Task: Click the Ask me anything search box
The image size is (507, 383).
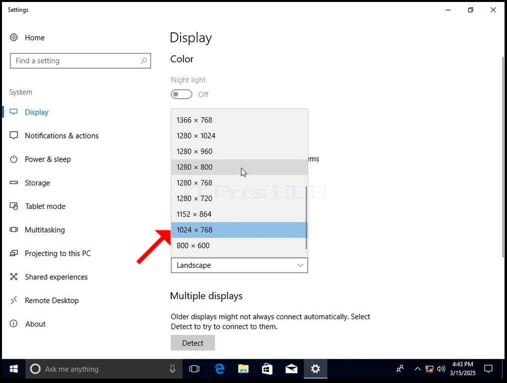Action: coord(103,369)
